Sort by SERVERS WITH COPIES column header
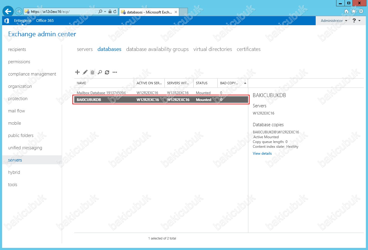This screenshot has width=368, height=250. pos(179,83)
